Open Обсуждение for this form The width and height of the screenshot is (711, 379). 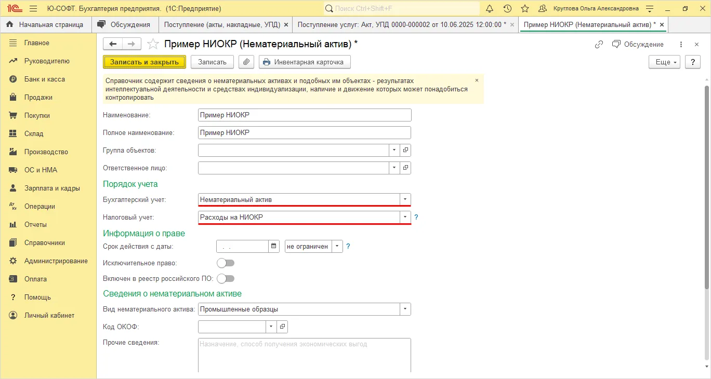(638, 44)
